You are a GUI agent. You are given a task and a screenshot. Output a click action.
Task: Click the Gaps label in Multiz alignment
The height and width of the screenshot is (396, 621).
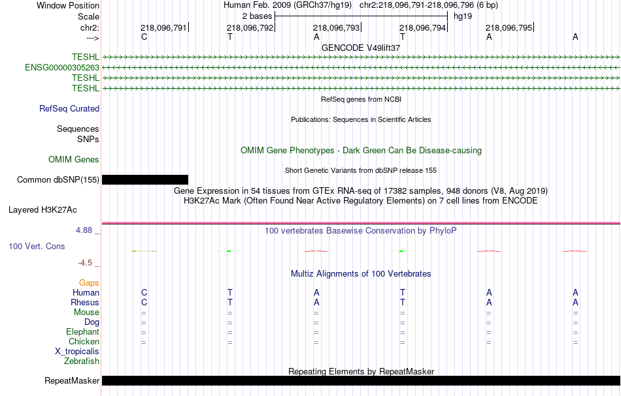89,282
